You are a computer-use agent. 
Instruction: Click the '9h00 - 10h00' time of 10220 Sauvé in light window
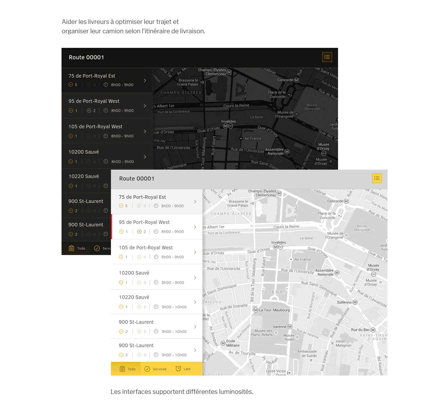tap(174, 307)
